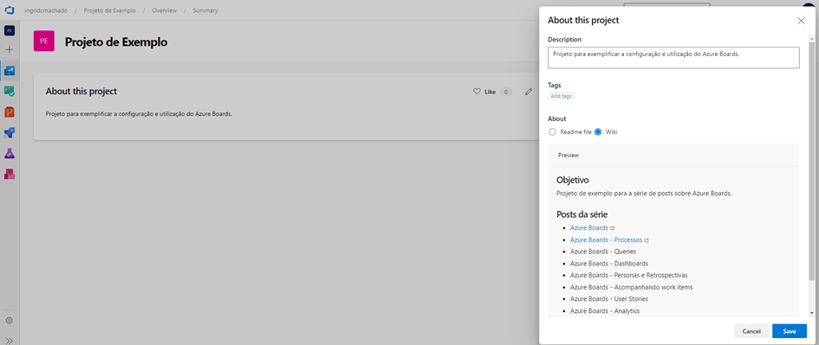Click the Description text field
This screenshot has height=345, width=819.
tap(673, 57)
